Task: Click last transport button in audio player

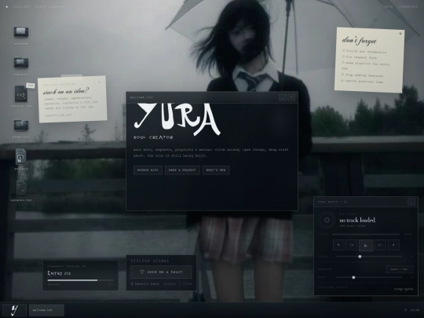Action: 393,245
